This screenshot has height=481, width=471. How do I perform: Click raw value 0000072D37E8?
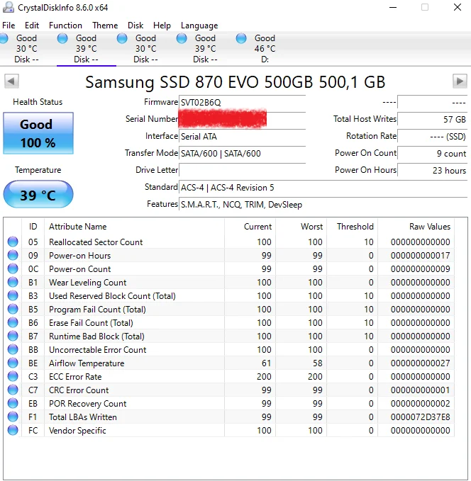421,417
